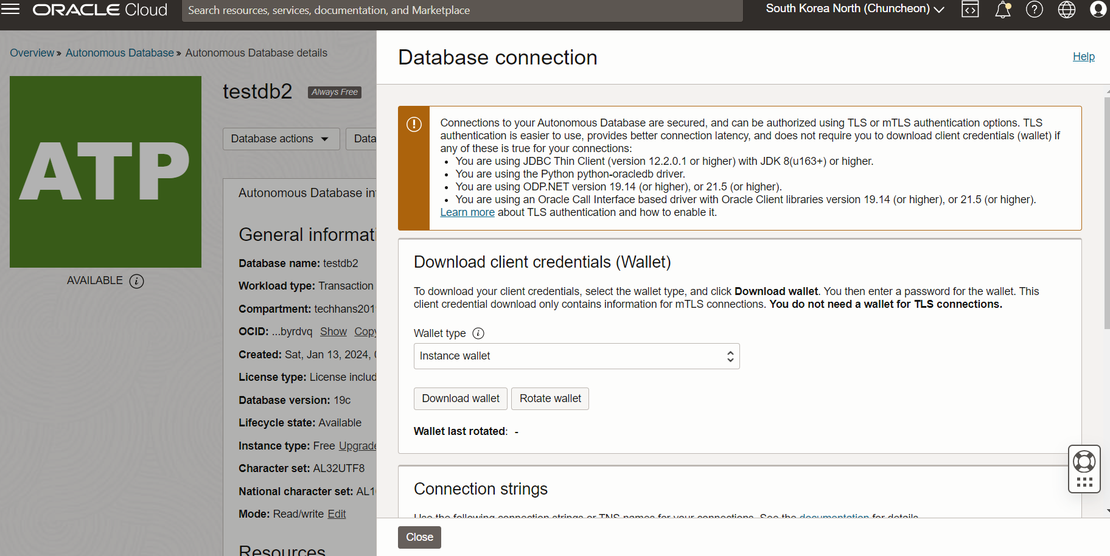Open the Help link
This screenshot has width=1110, height=556.
pyautogui.click(x=1083, y=57)
